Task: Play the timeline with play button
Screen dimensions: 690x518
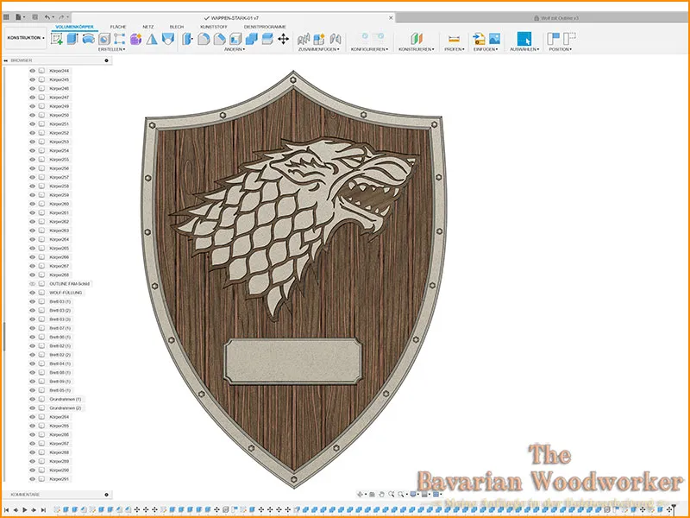Action: tap(25, 509)
